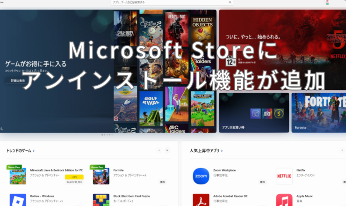Open the Call of Duty Black Ops 7 tile

click(125, 29)
